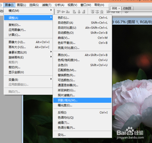Click the align bottom edges icon

(68, 12)
